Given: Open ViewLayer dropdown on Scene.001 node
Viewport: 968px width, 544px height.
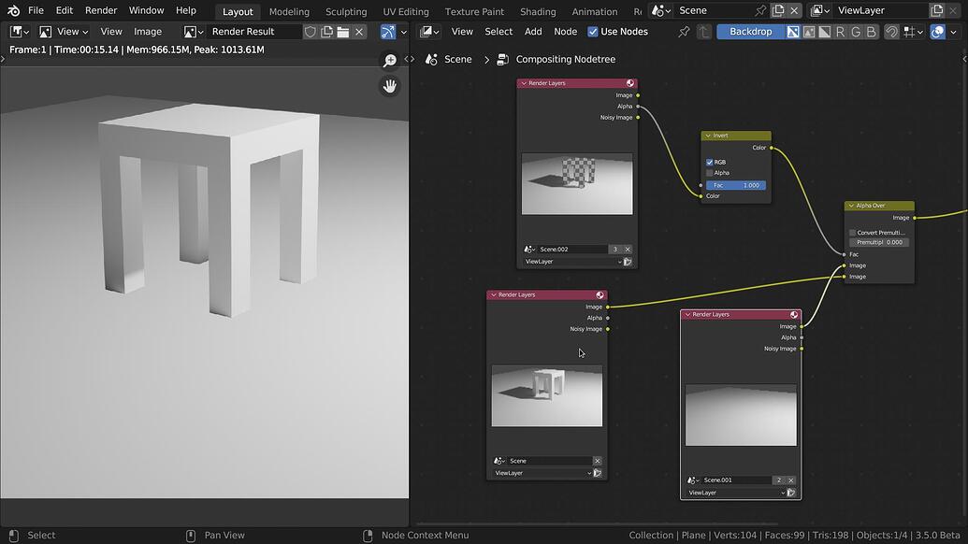Looking at the screenshot, I should 736,493.
